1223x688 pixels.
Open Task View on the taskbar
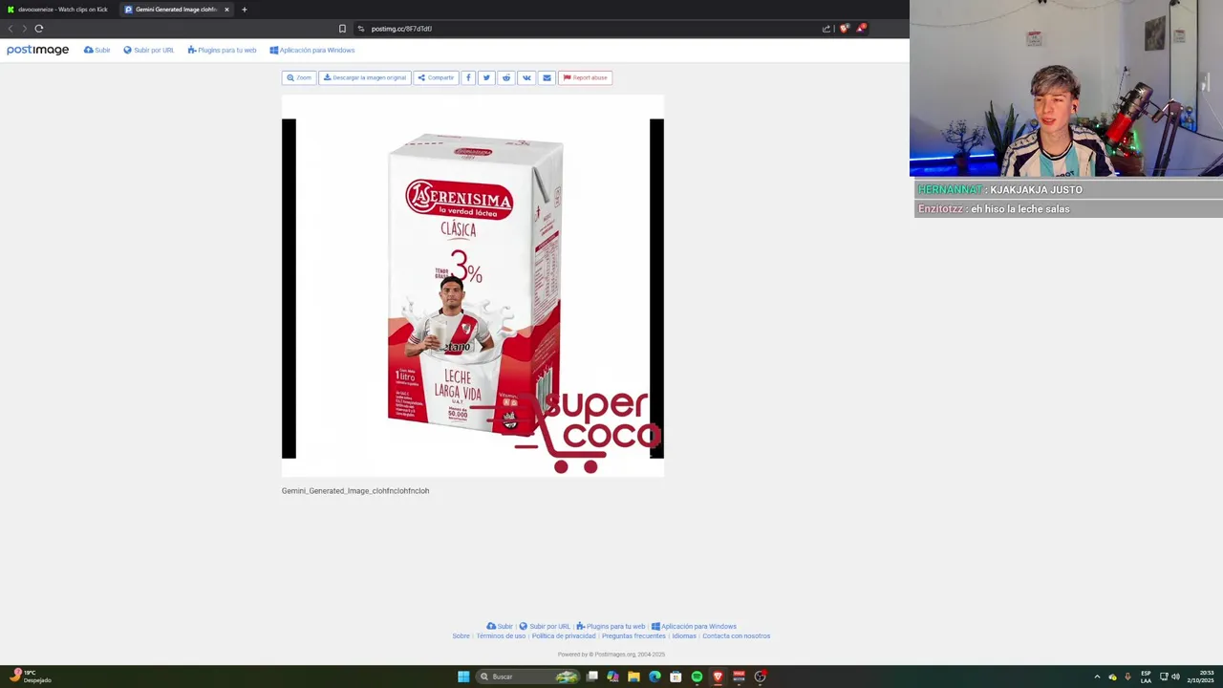click(x=592, y=677)
